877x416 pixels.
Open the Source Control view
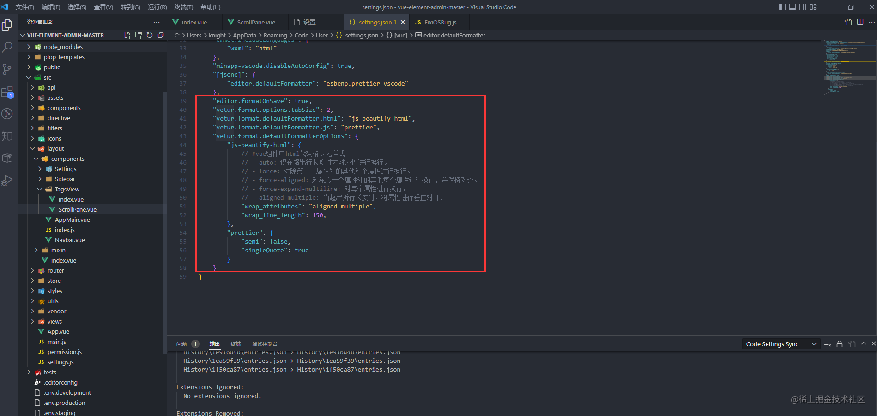click(7, 69)
